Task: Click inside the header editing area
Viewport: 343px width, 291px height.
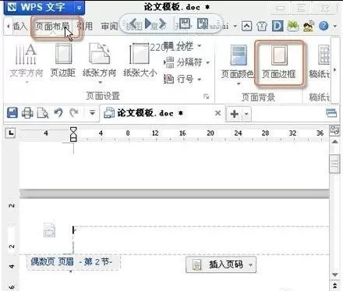Action: [201, 240]
